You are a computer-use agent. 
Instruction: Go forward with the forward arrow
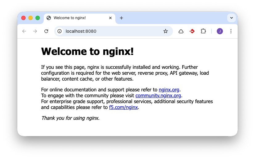pyautogui.click(x=35, y=31)
